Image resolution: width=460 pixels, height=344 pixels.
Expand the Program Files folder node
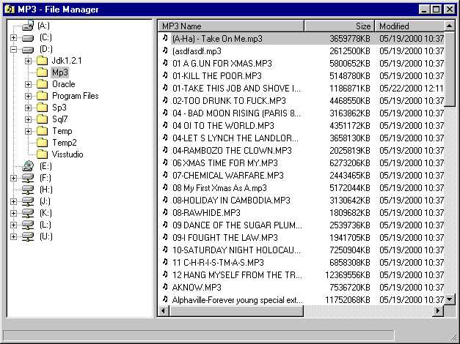29,96
